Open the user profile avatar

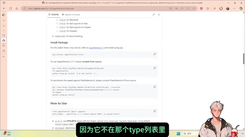coord(227,8)
